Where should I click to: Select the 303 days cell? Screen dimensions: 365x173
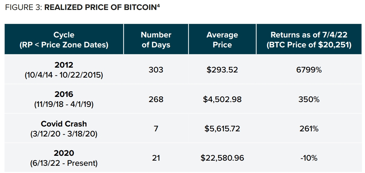coord(156,70)
